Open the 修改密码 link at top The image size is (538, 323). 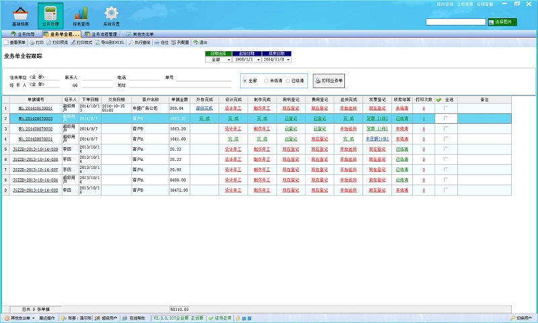click(445, 3)
